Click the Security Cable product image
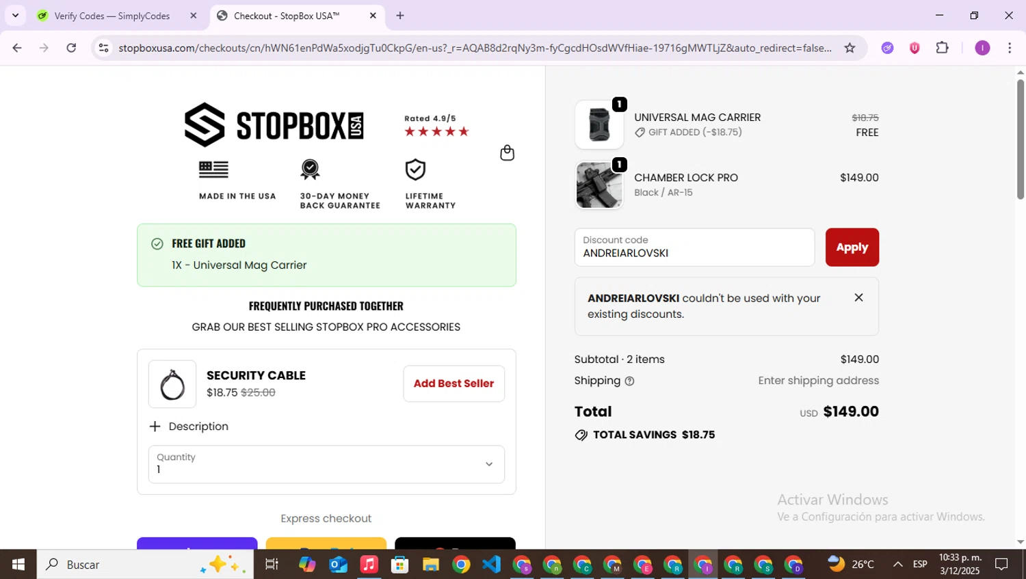The height and width of the screenshot is (579, 1026). (x=172, y=384)
